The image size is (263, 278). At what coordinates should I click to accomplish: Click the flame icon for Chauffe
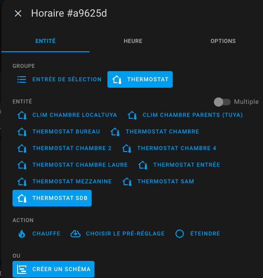(x=22, y=234)
